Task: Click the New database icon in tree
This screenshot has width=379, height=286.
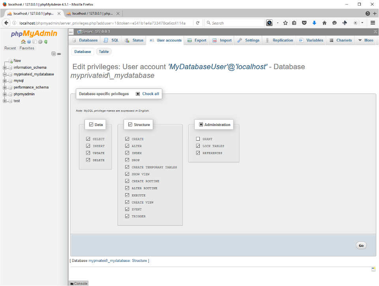Action: [10, 61]
